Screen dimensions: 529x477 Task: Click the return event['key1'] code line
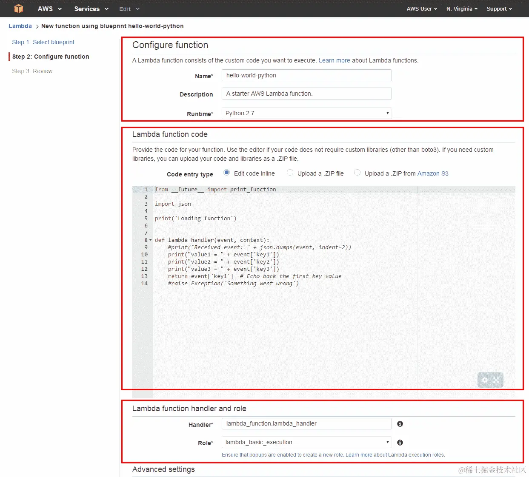[254, 276]
